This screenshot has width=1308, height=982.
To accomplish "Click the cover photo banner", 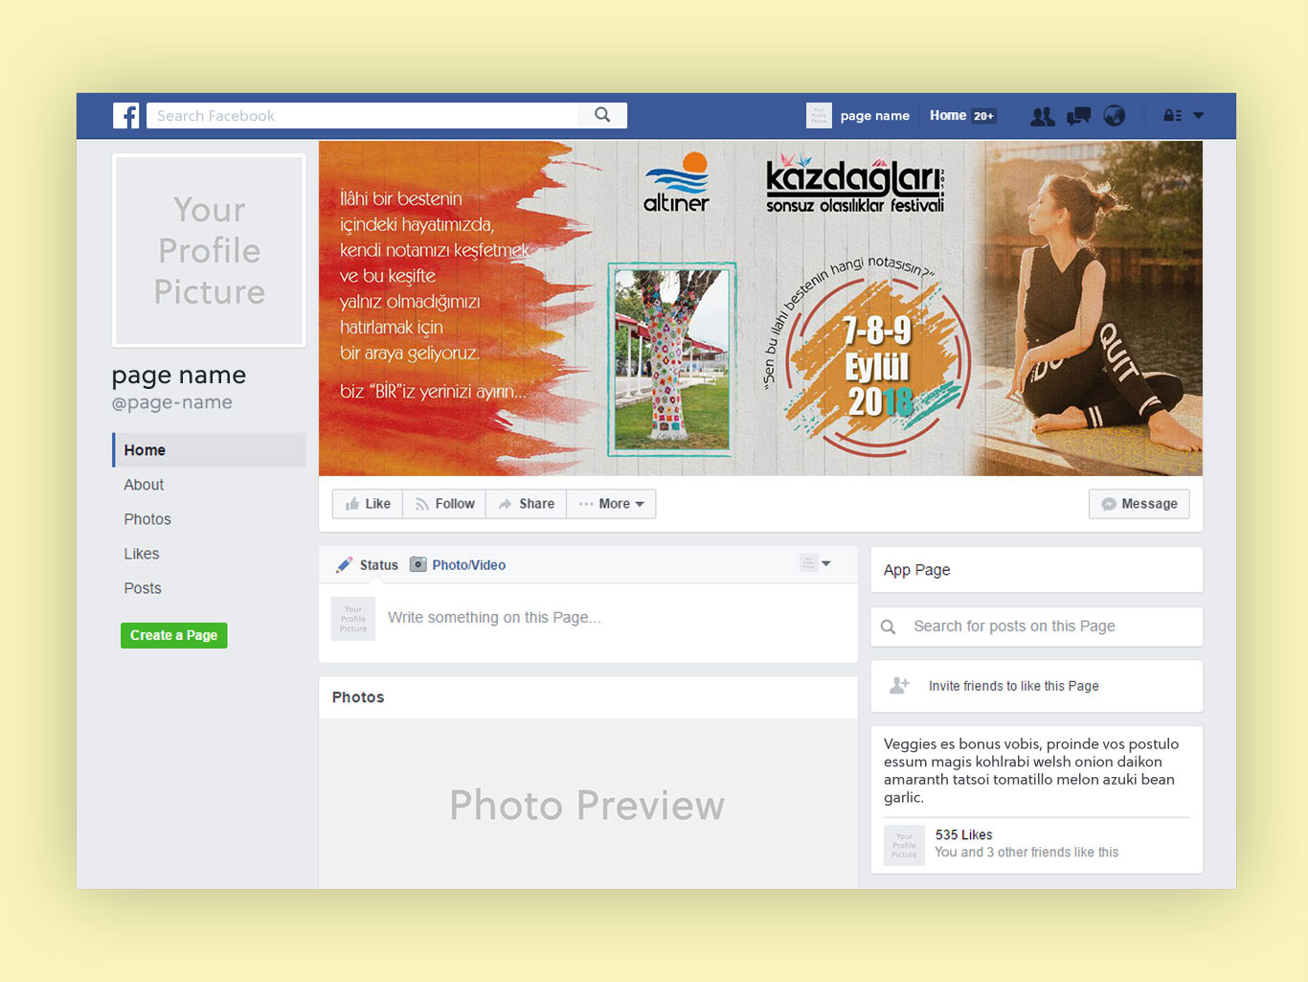I will click(760, 308).
